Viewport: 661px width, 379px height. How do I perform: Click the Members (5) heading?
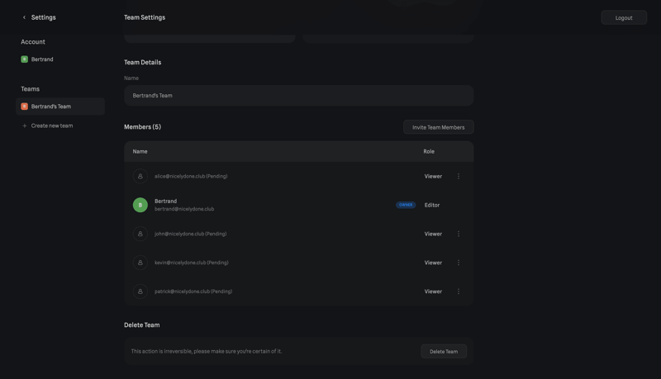(x=142, y=127)
